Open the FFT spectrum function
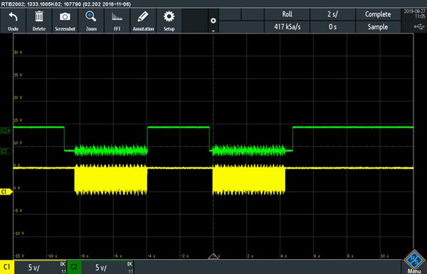 click(117, 17)
